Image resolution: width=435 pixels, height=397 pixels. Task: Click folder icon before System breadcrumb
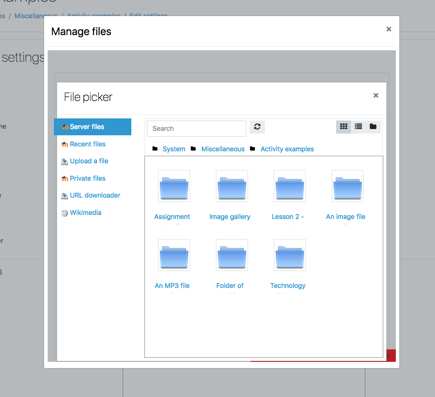click(155, 149)
